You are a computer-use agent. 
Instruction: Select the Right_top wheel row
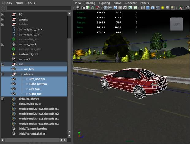tap(34, 94)
